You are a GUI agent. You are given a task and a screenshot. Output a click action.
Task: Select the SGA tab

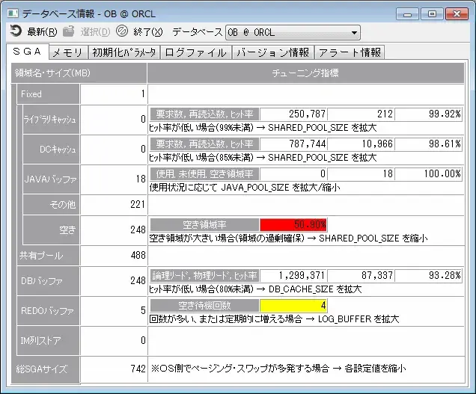click(x=27, y=52)
